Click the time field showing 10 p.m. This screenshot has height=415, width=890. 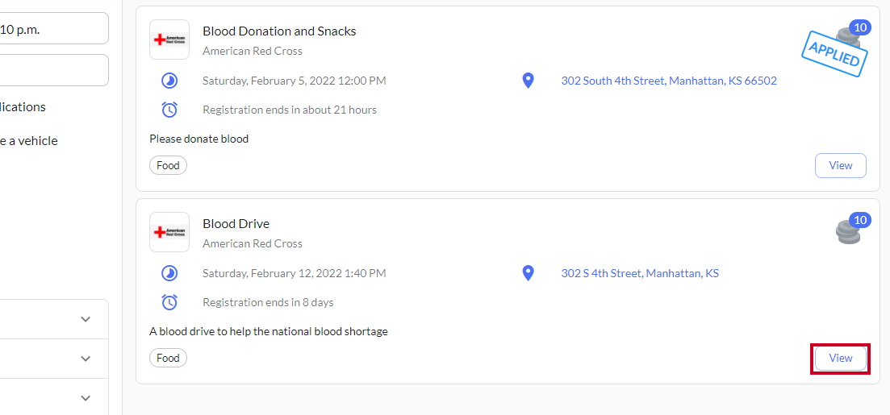54,28
